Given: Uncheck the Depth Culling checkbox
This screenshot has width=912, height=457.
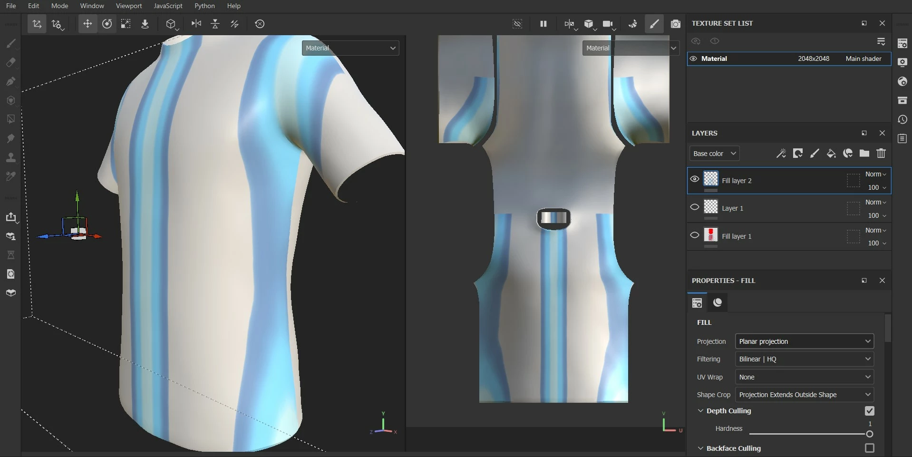Looking at the screenshot, I should (x=870, y=411).
